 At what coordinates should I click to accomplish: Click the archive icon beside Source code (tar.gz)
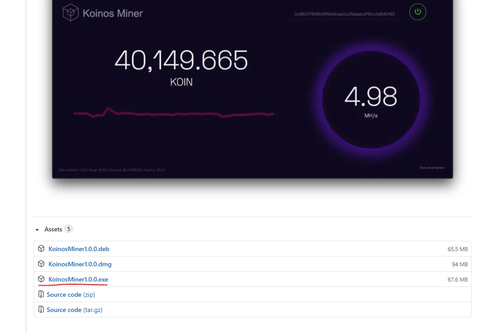pyautogui.click(x=41, y=309)
